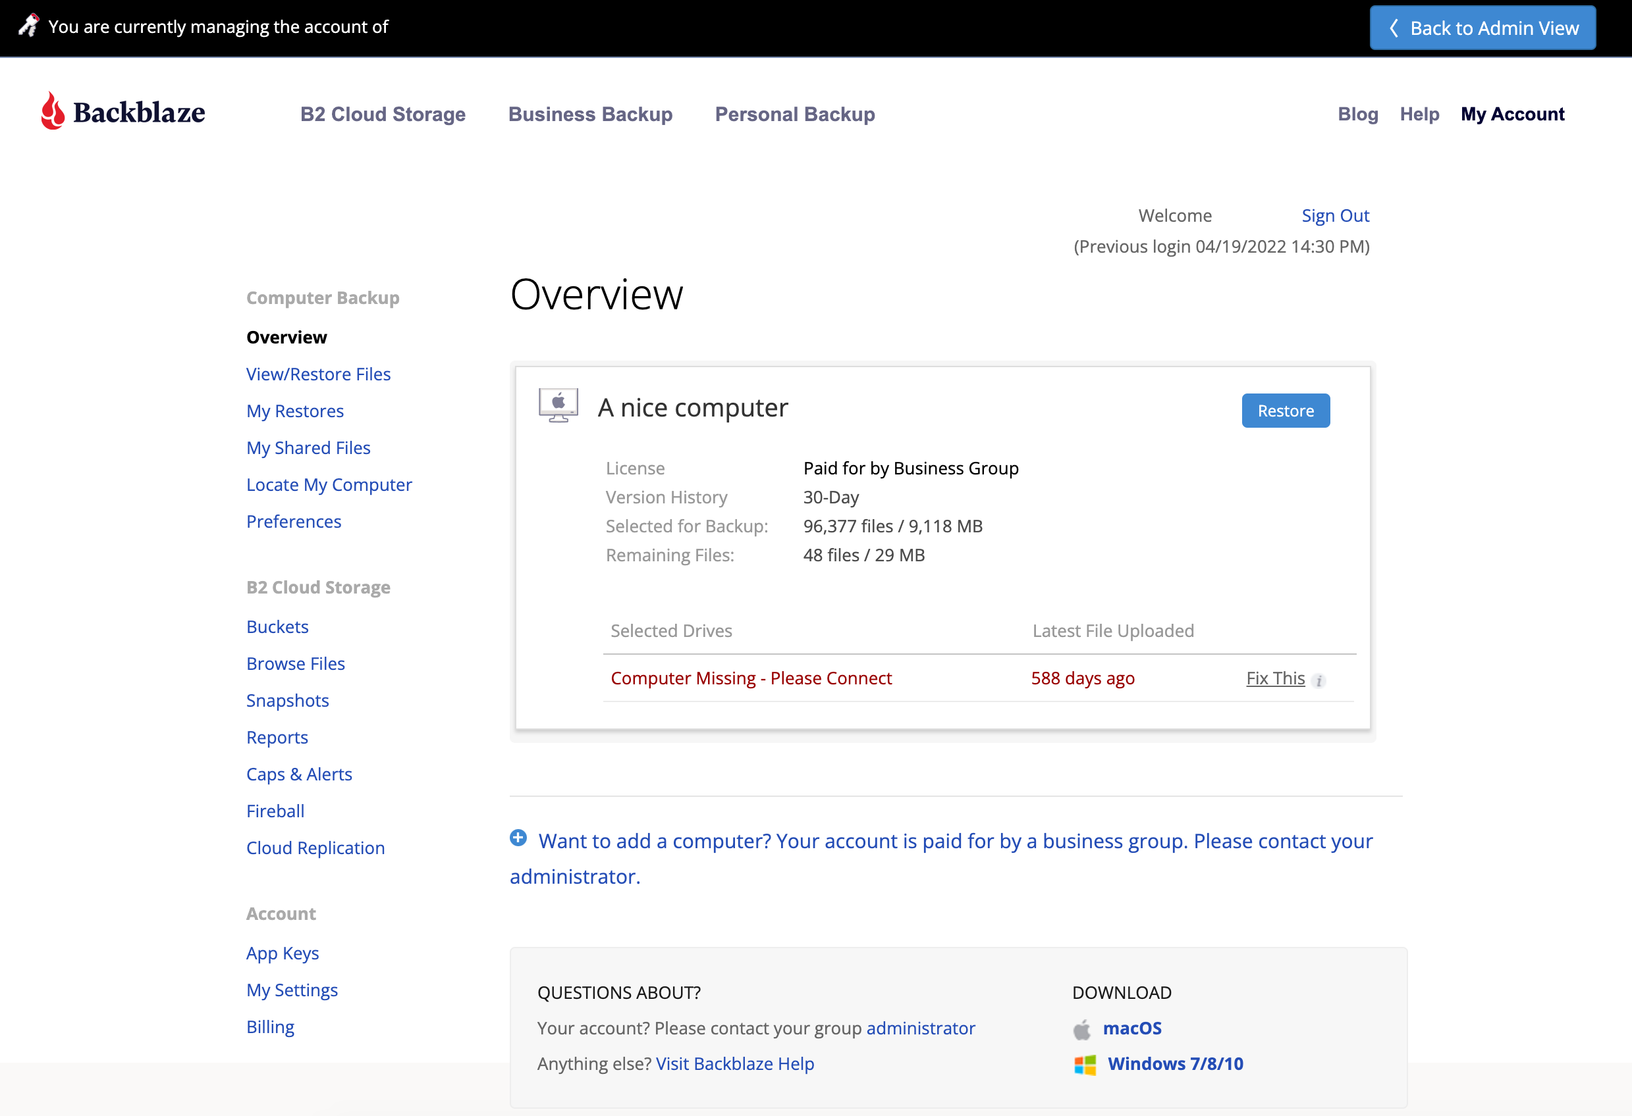Click the info icon next to Fix This
The height and width of the screenshot is (1116, 1632).
click(x=1320, y=680)
